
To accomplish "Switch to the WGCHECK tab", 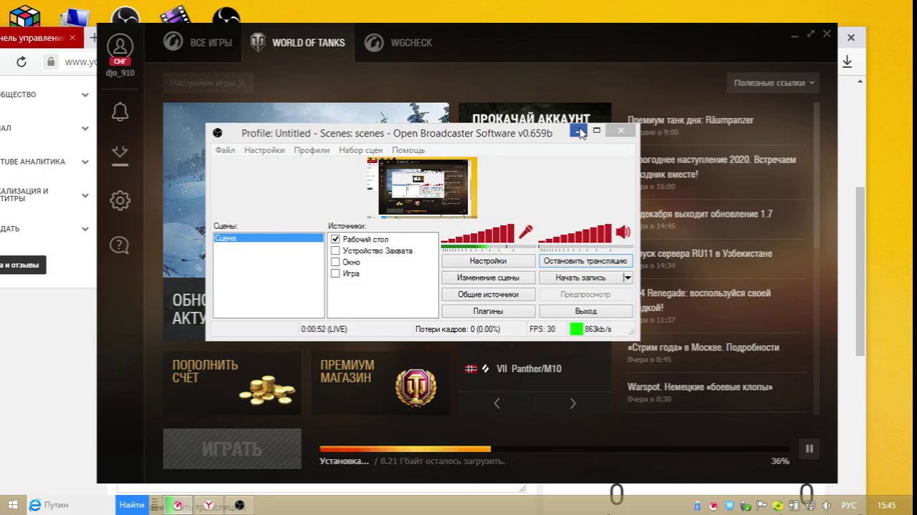I will coord(398,43).
